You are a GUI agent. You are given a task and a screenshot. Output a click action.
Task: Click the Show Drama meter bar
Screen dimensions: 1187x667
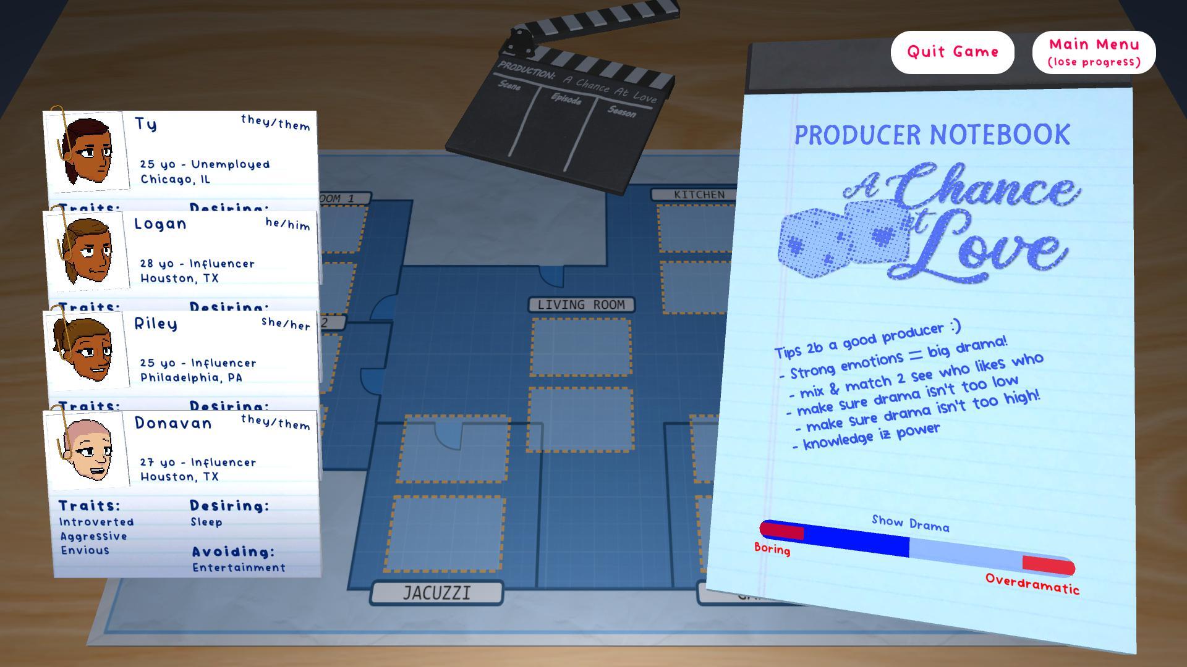917,548
